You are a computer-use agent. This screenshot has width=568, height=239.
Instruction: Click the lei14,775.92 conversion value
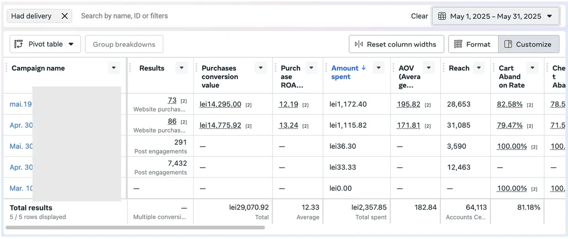point(221,125)
